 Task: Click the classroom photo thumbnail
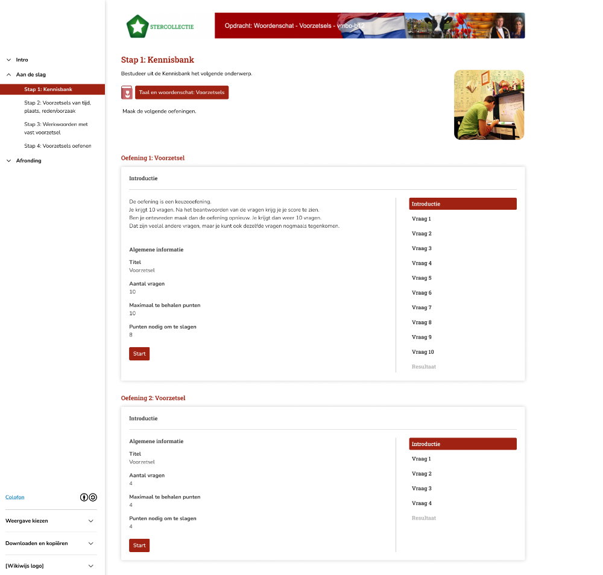pyautogui.click(x=489, y=104)
